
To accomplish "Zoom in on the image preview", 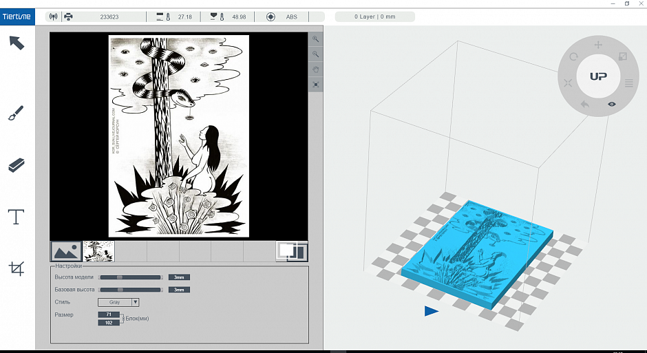I will coord(316,39).
